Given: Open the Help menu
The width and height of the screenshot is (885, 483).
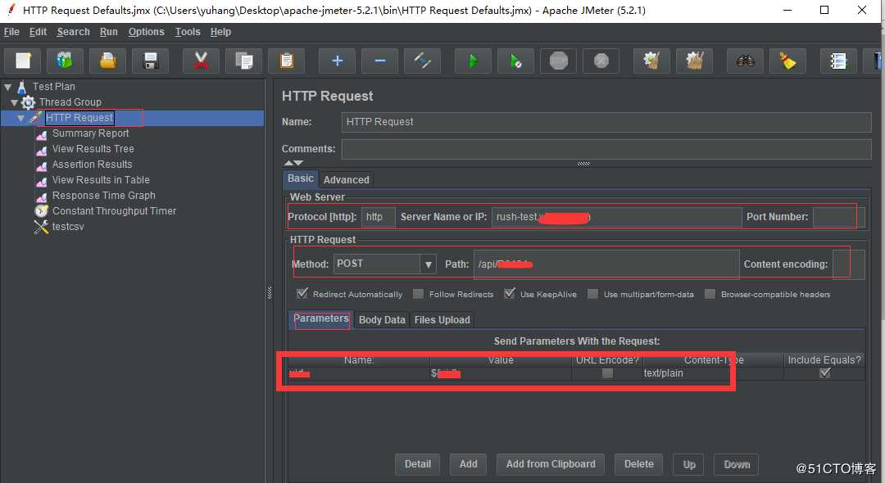Looking at the screenshot, I should pos(220,32).
